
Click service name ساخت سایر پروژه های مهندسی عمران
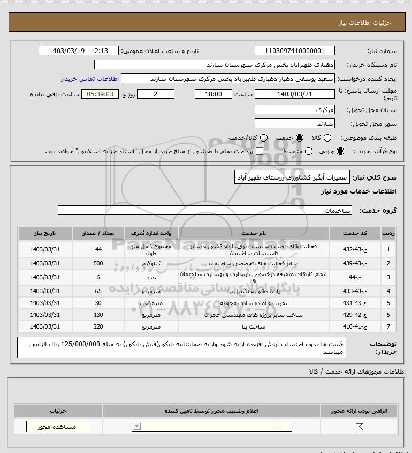[x=254, y=315]
